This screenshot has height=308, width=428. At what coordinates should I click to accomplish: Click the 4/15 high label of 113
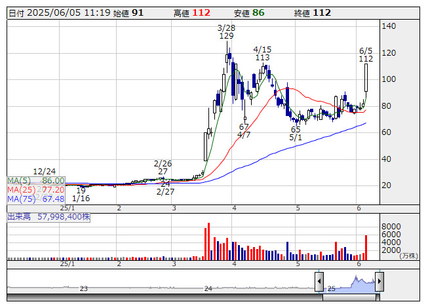[262, 53]
